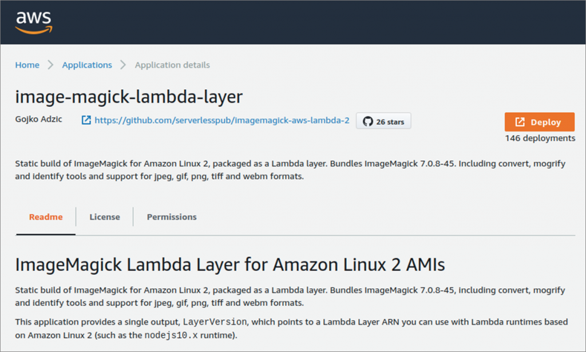586x352 pixels.
Task: Open the Applications breadcrumb link
Action: click(x=86, y=65)
